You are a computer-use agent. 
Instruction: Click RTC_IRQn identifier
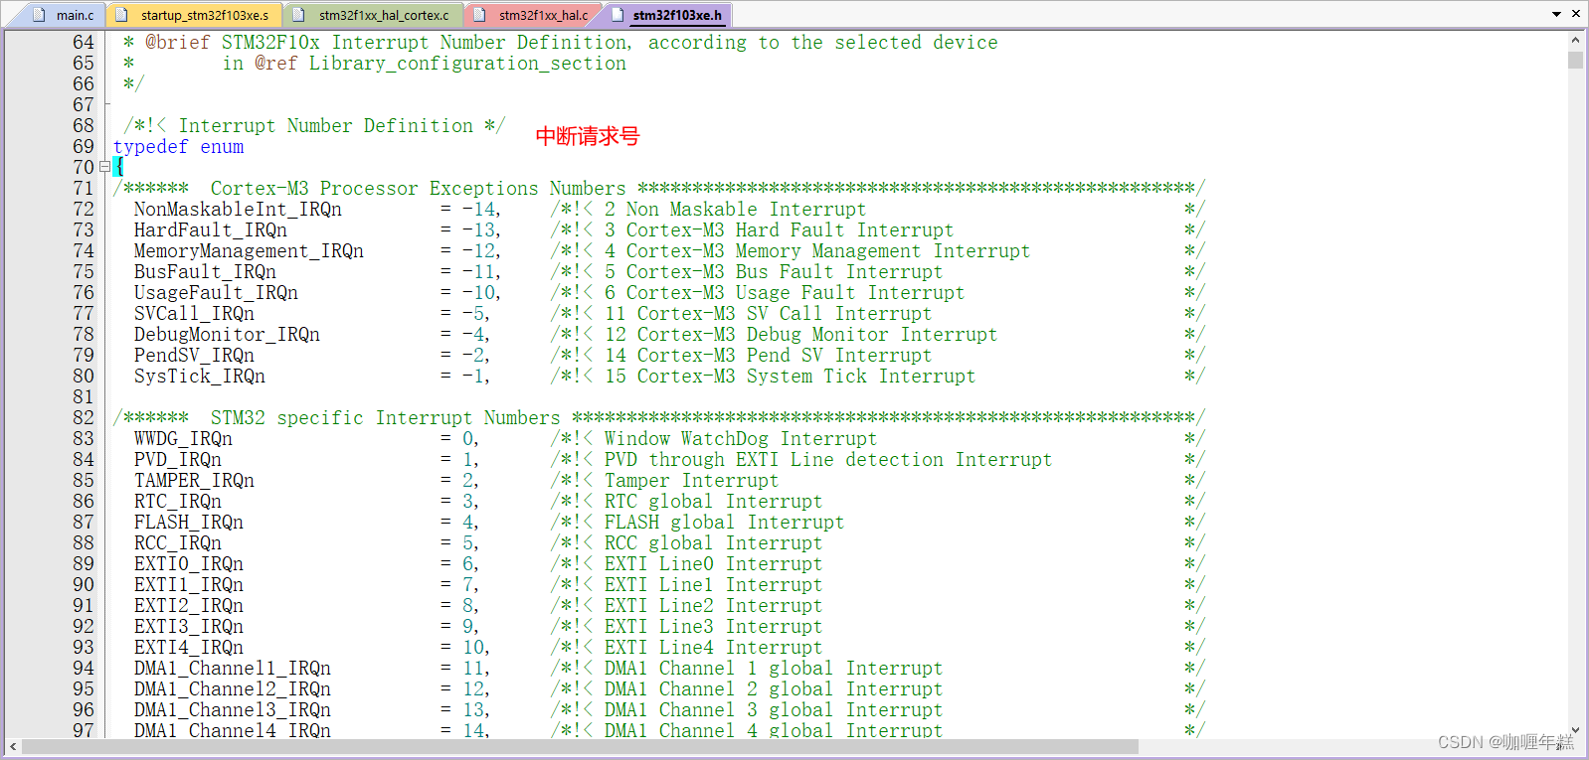pyautogui.click(x=178, y=502)
